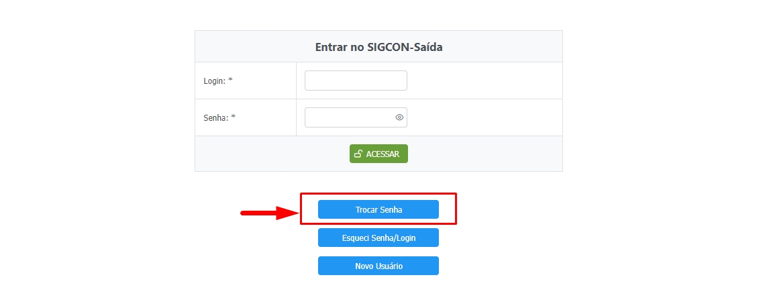Focus the Login text field

click(356, 81)
